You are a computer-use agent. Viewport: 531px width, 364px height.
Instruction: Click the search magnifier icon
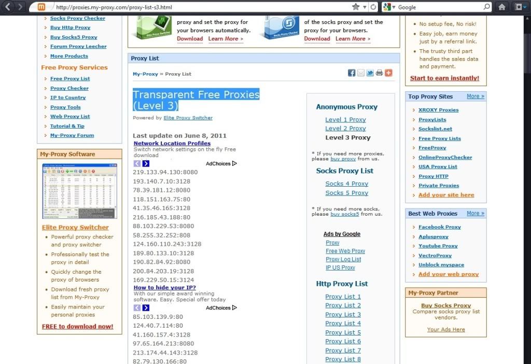click(x=486, y=7)
